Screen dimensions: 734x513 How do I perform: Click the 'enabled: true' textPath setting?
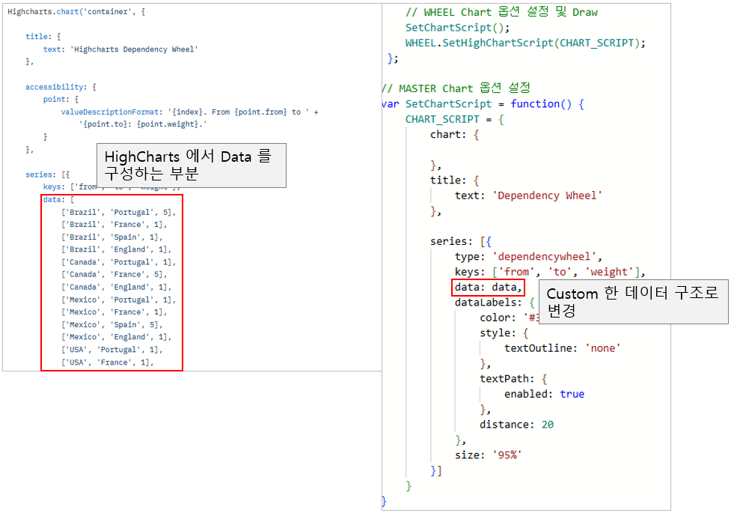tap(544, 394)
